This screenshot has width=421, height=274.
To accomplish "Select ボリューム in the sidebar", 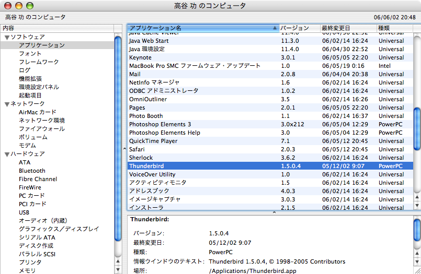I will pos(33,137).
